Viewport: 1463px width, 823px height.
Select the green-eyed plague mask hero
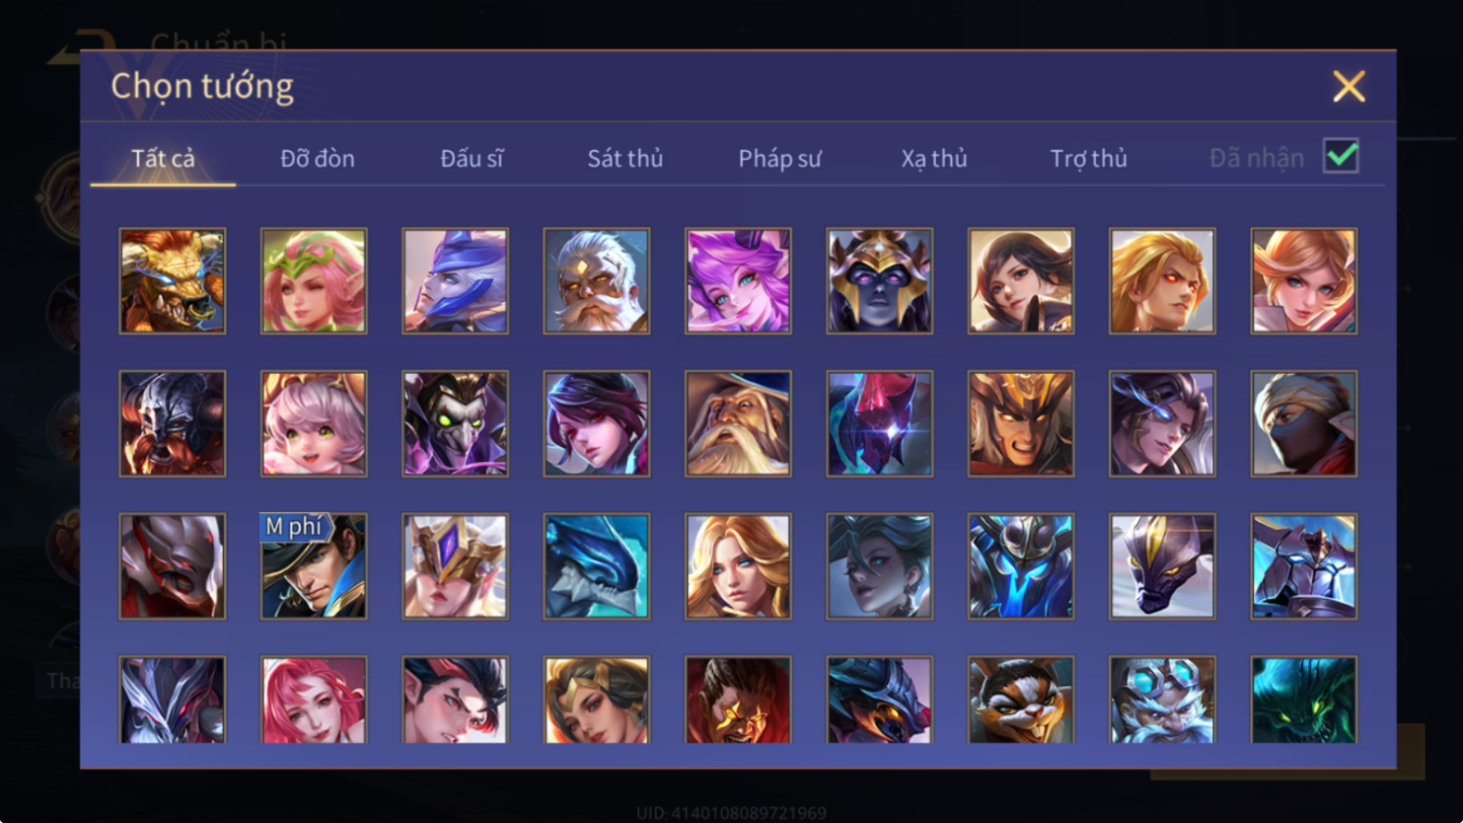pos(455,423)
